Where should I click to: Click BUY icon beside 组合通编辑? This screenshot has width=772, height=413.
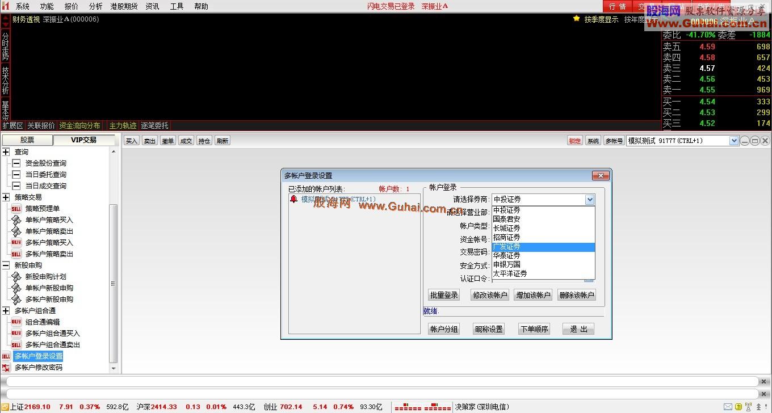(x=16, y=322)
